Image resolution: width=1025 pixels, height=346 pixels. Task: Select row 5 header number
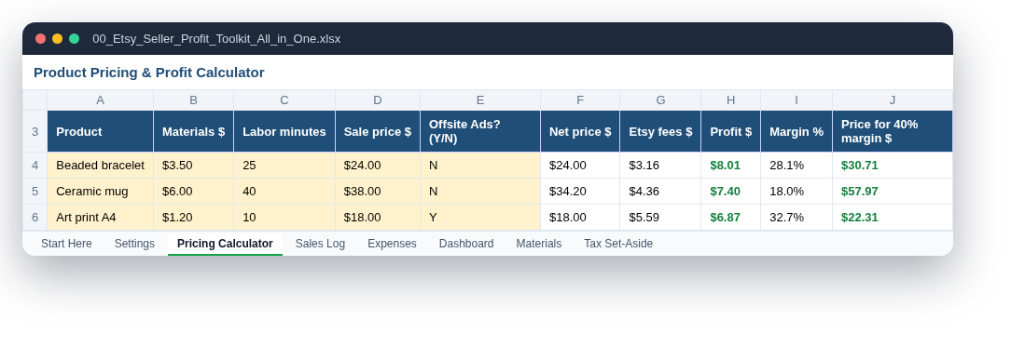[35, 192]
